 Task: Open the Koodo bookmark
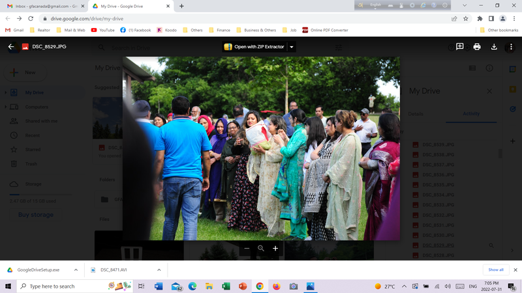pyautogui.click(x=167, y=30)
